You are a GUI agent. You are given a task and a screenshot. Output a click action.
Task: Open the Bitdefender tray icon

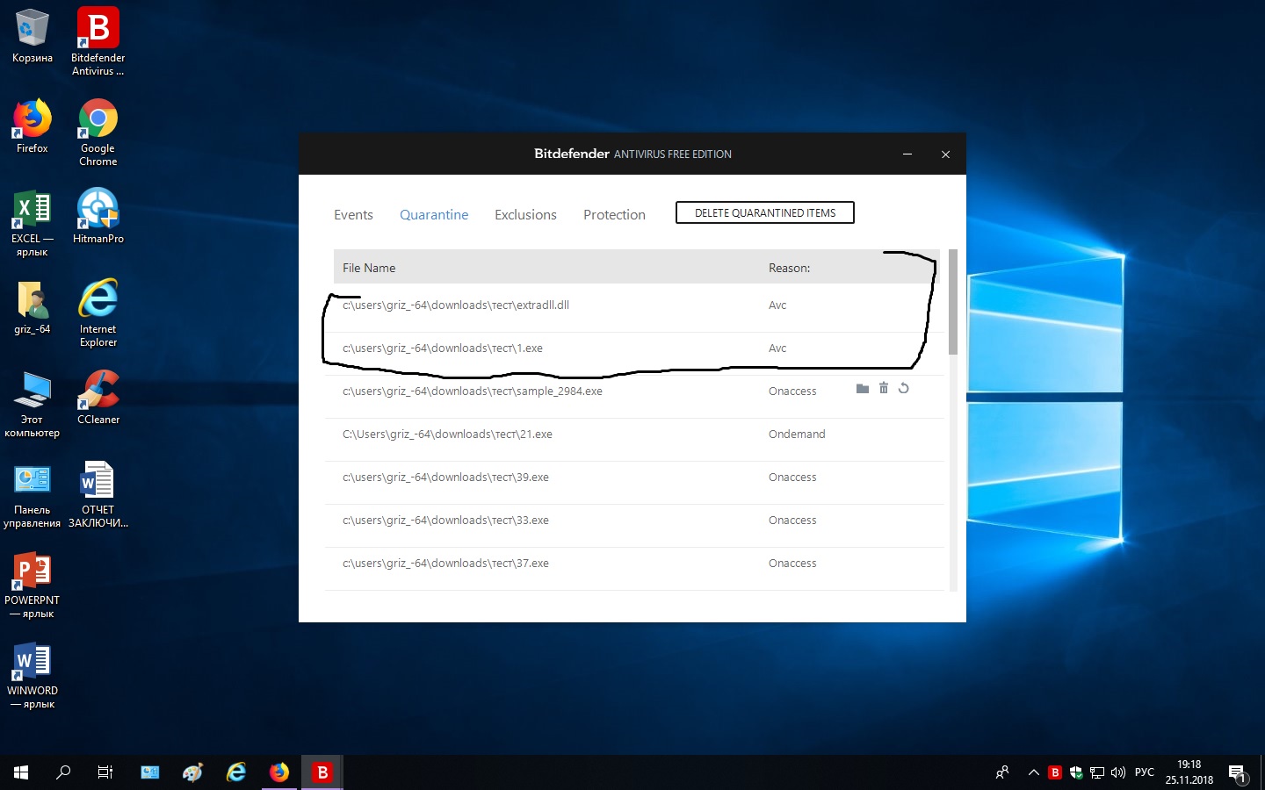[x=1055, y=772]
